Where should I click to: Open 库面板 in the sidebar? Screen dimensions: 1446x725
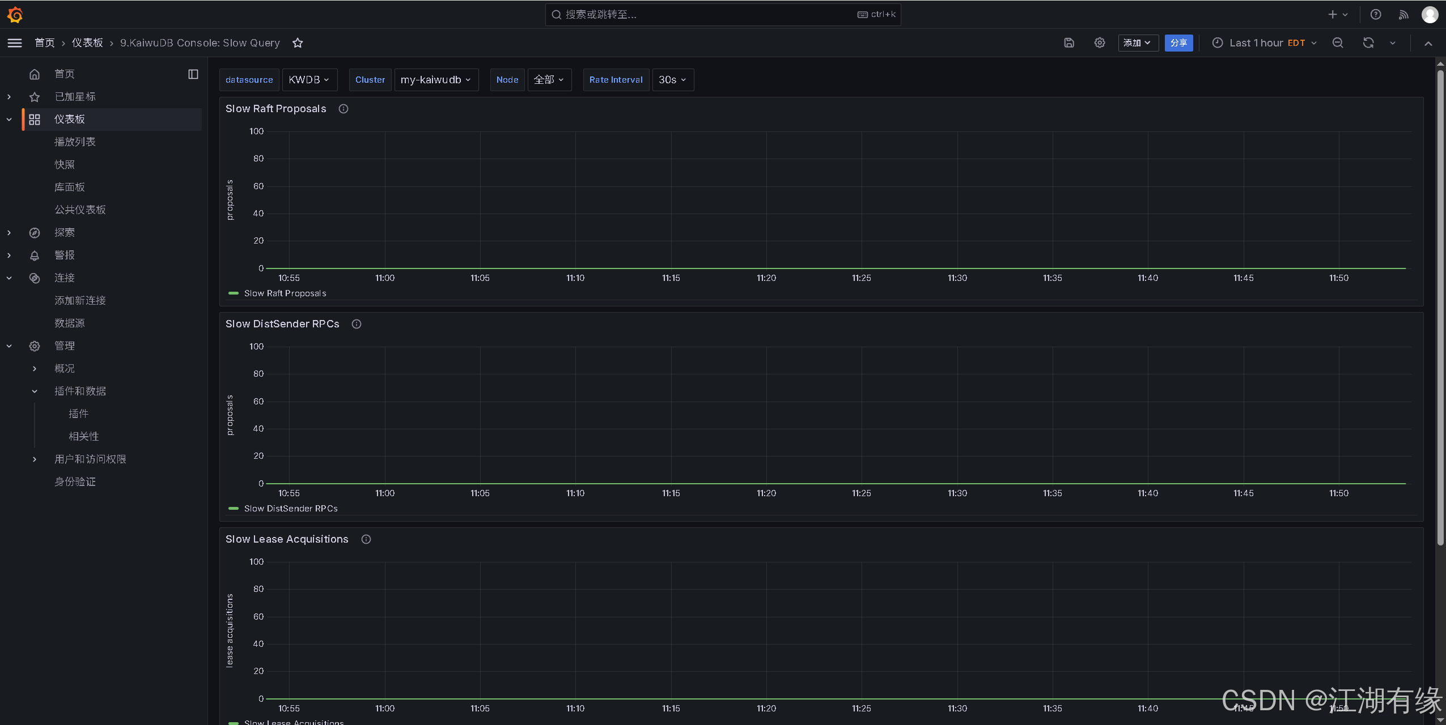point(70,187)
